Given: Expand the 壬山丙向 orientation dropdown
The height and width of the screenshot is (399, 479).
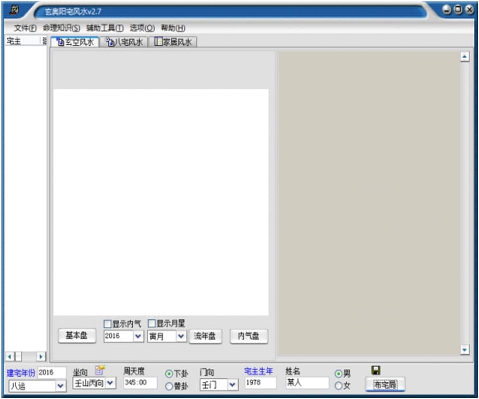Looking at the screenshot, I should (110, 382).
